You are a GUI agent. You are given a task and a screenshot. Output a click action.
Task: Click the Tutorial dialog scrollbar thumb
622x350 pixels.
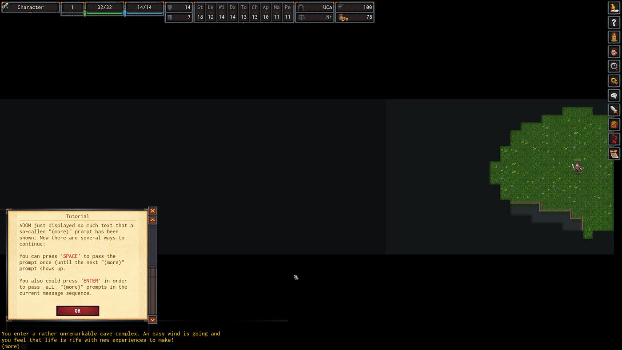click(152, 246)
